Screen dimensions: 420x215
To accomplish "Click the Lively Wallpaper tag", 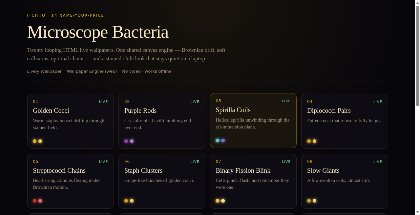I will (44, 71).
